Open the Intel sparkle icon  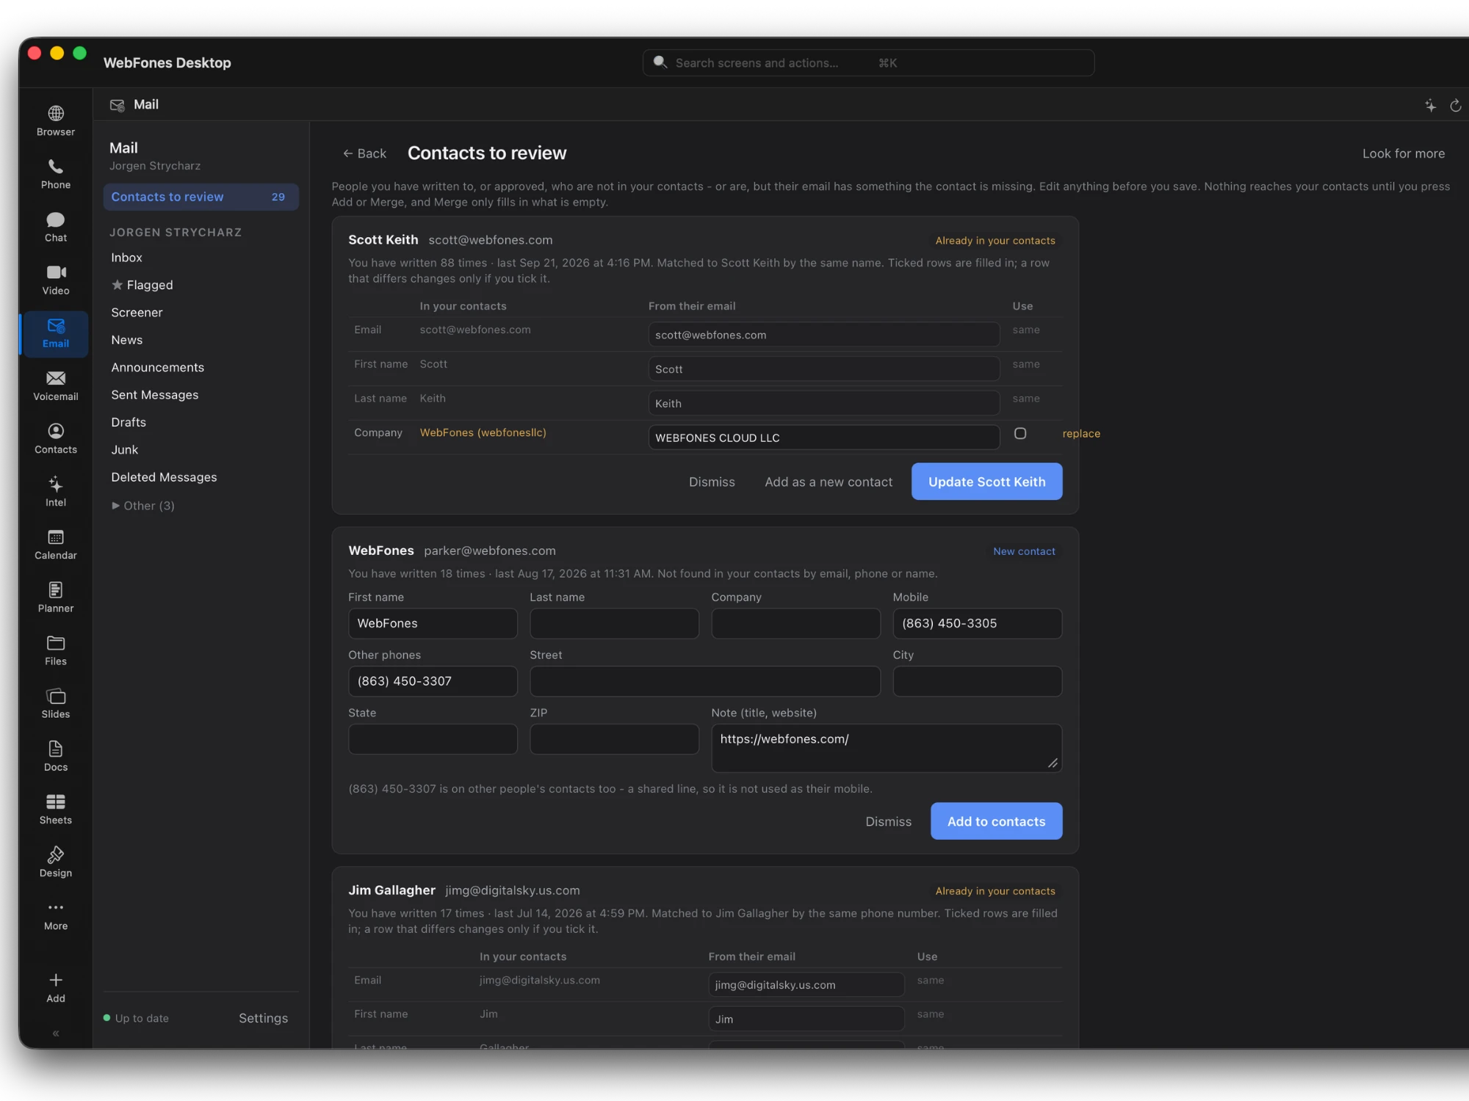[56, 484]
